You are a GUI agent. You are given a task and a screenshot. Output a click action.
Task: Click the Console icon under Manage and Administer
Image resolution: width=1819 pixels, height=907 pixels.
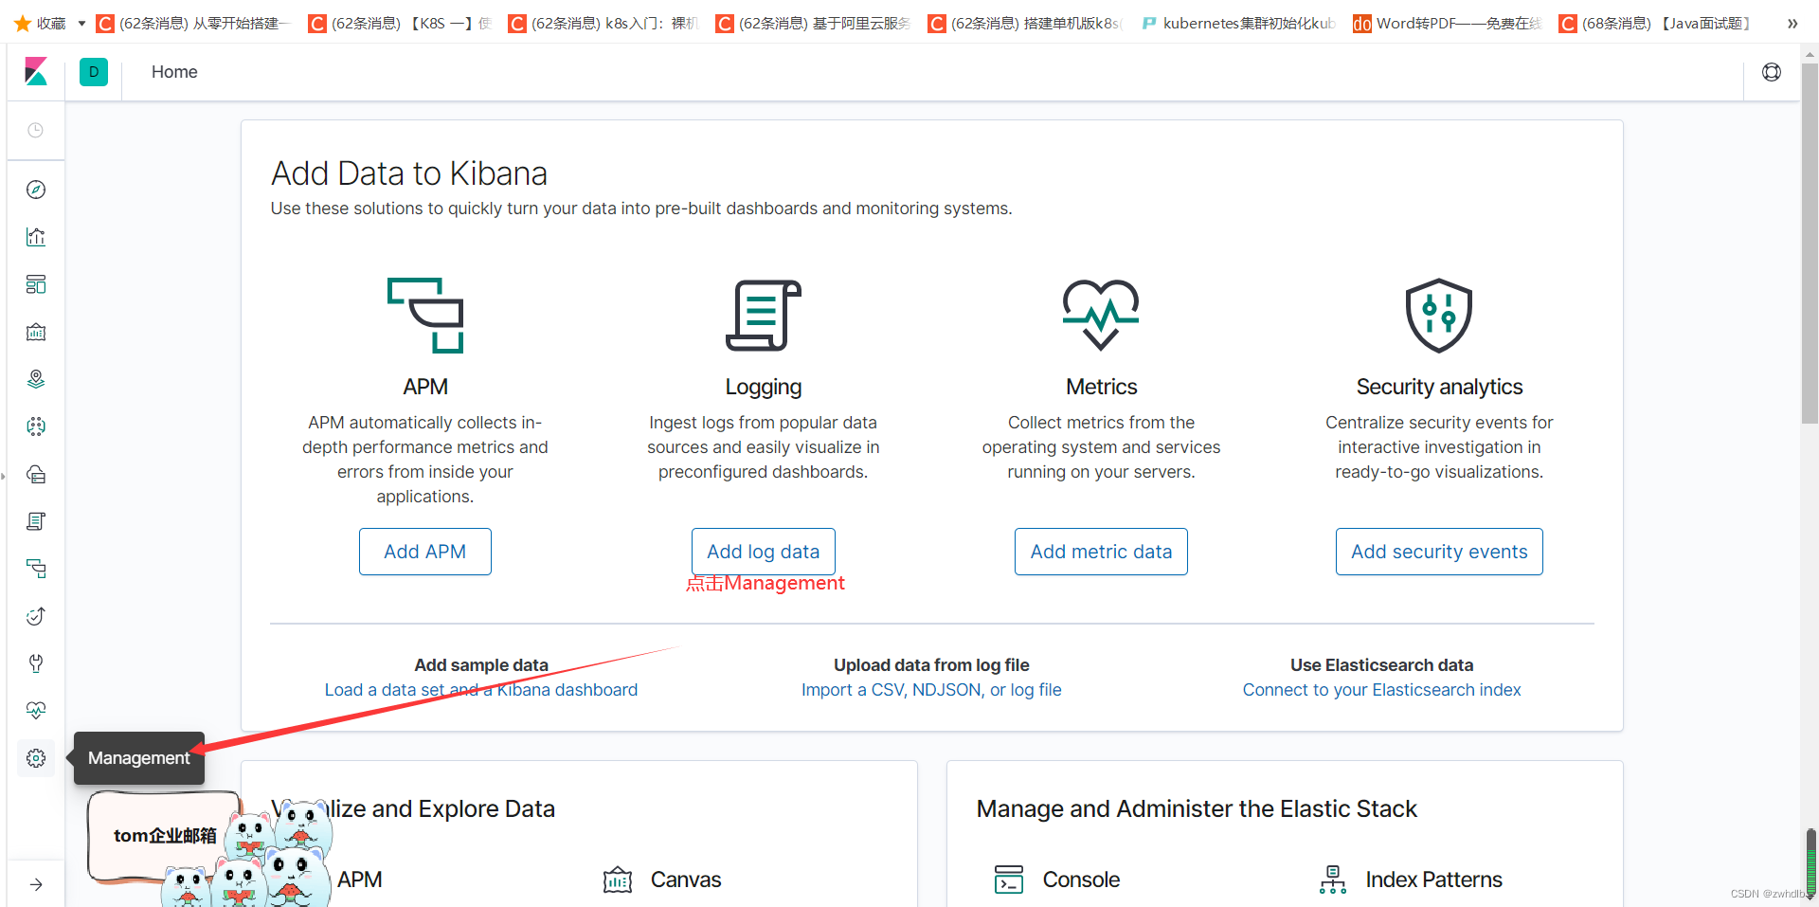(x=1009, y=880)
